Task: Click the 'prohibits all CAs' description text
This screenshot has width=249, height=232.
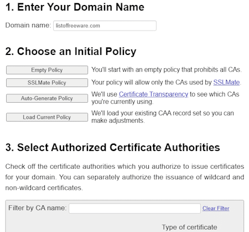Action: pyautogui.click(x=217, y=70)
